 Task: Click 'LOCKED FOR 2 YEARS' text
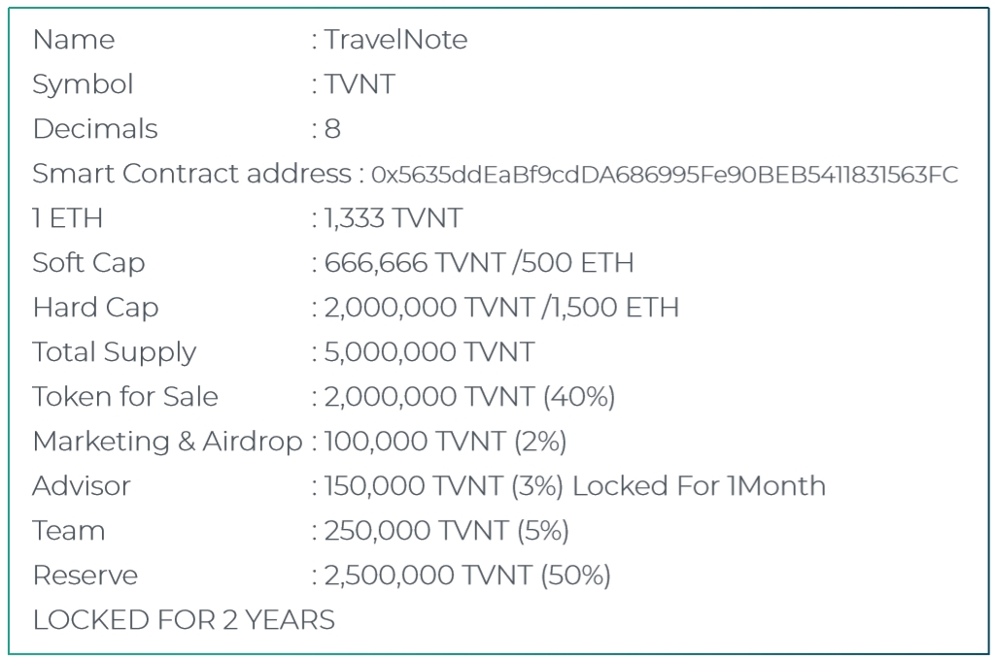click(184, 619)
